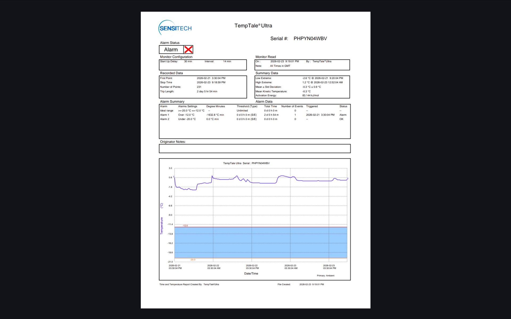Click the chart title with serial

pos(246,163)
